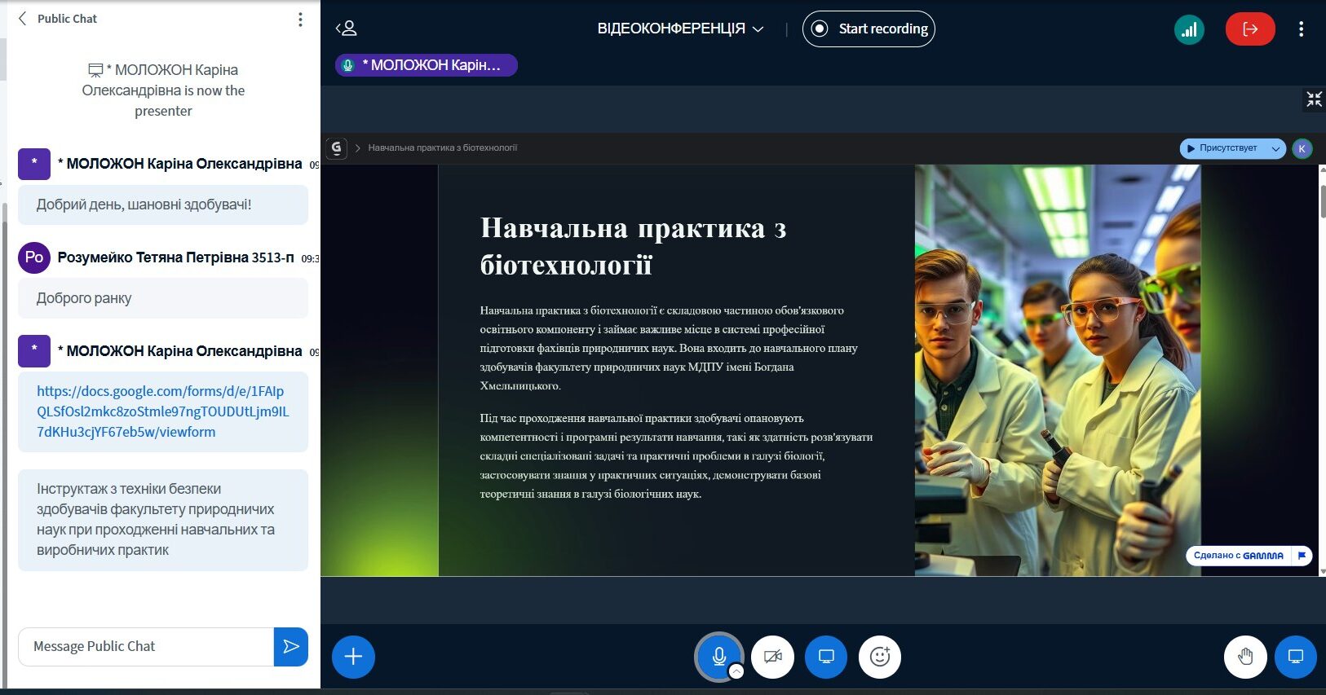Open the reactions smiley button
The width and height of the screenshot is (1326, 695).
[879, 657]
